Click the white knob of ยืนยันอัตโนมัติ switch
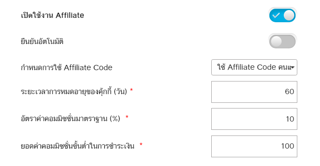The height and width of the screenshot is (166, 320). click(276, 41)
